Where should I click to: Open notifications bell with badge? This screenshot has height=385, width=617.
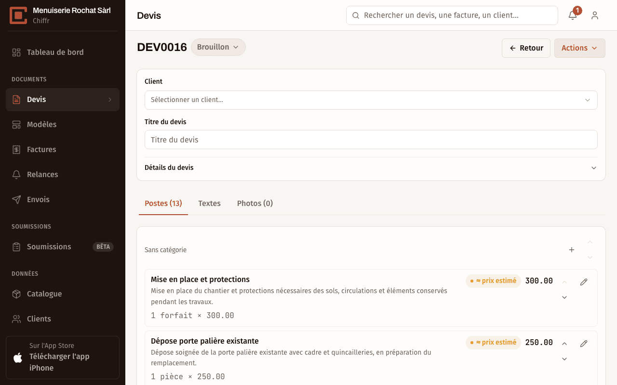click(x=573, y=15)
